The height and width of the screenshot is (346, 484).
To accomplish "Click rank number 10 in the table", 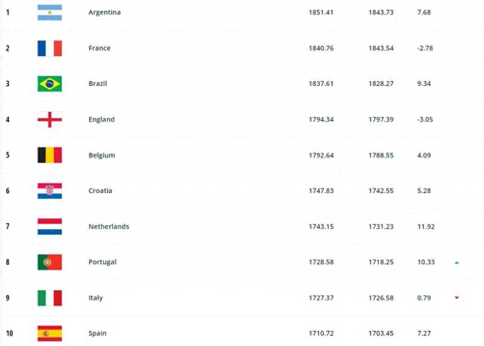I will 8,334.
